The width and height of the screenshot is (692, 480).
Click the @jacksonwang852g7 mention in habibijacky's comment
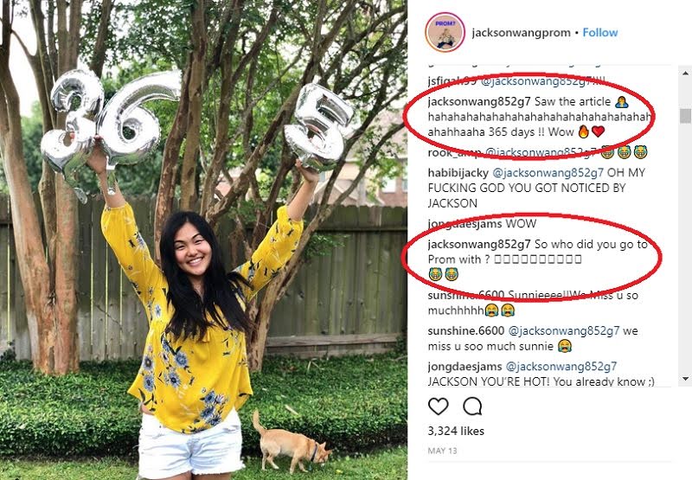(548, 172)
